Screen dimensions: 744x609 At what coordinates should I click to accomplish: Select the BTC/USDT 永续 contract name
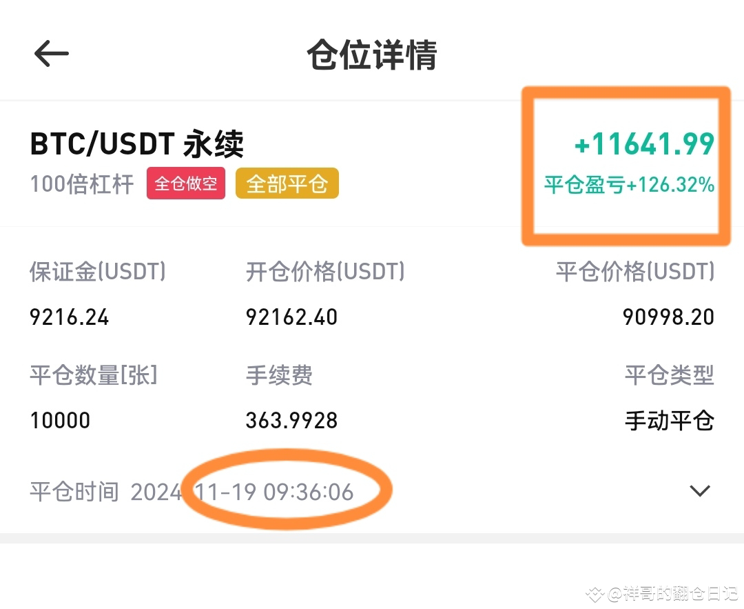(136, 145)
